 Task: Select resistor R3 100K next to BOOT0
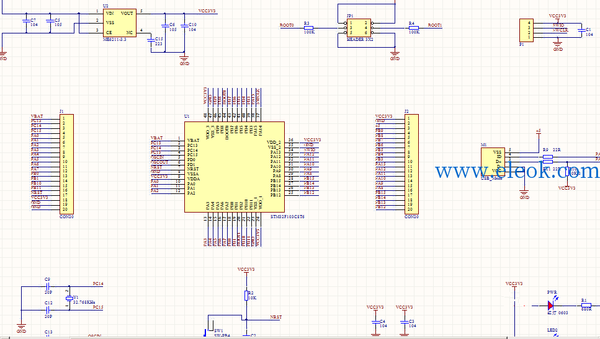click(308, 28)
